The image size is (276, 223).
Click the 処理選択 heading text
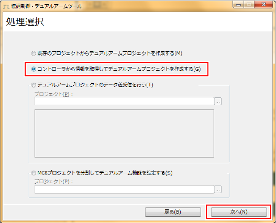click(x=25, y=22)
